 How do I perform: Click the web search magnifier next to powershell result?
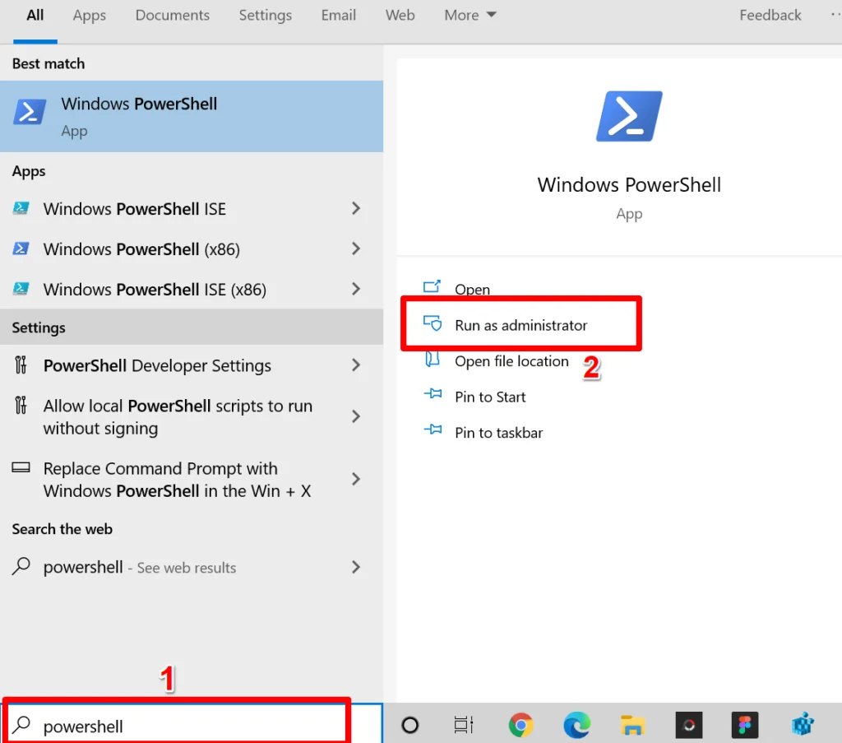click(21, 566)
